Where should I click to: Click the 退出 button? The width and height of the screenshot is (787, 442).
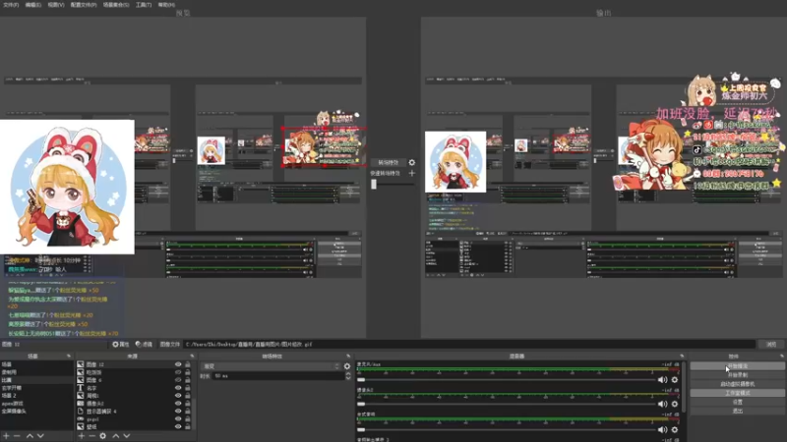(x=737, y=411)
